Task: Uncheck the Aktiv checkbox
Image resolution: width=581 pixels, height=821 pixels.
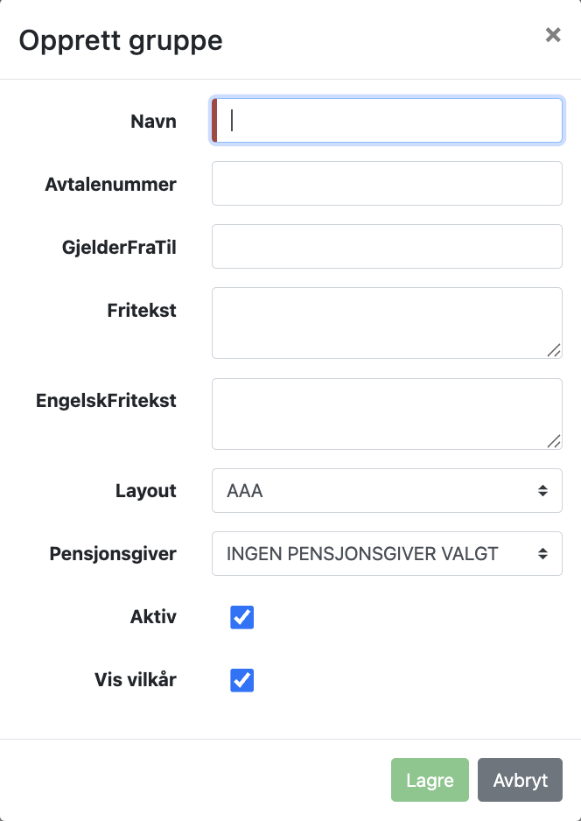Action: [x=242, y=617]
